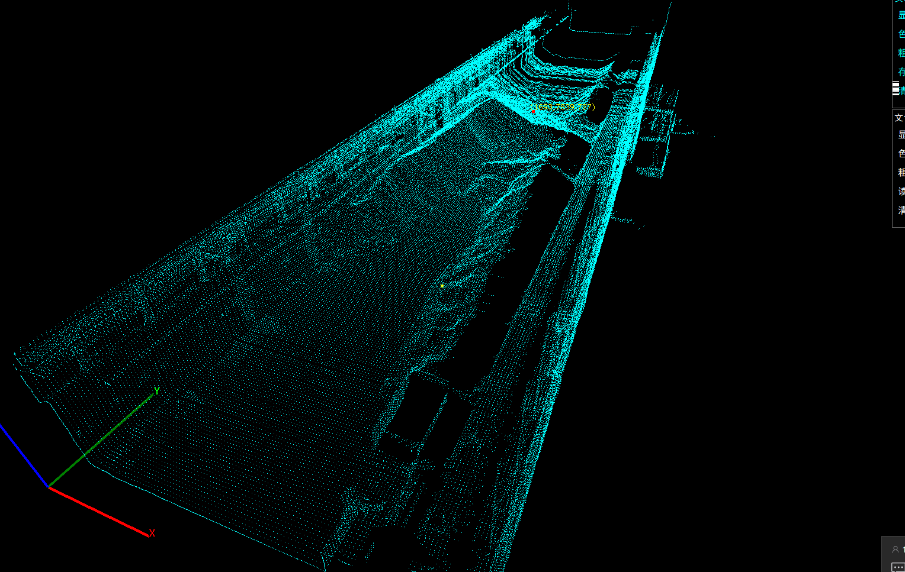Click the blue Z axis line

[x=24, y=455]
